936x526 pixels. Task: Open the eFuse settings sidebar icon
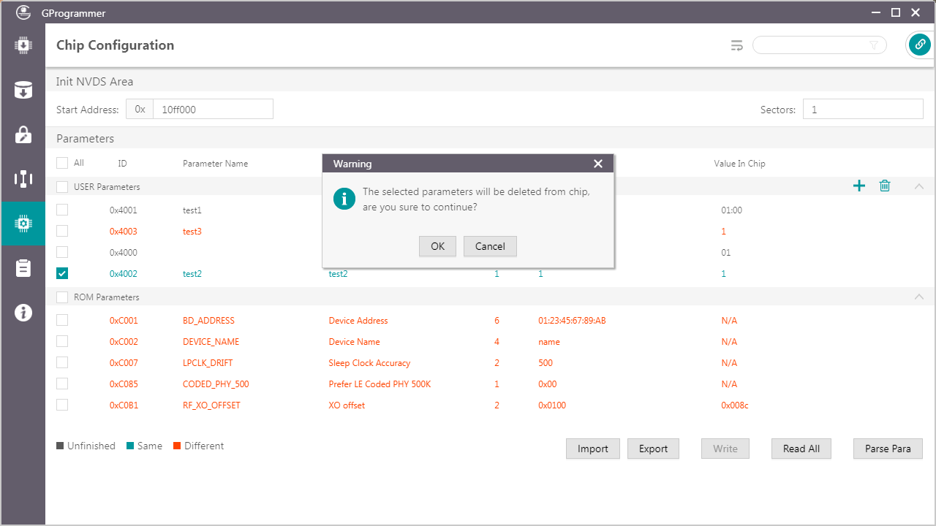click(23, 179)
